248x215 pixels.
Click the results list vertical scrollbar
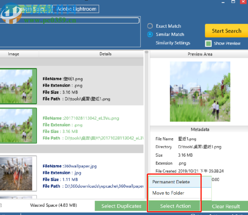147,125
